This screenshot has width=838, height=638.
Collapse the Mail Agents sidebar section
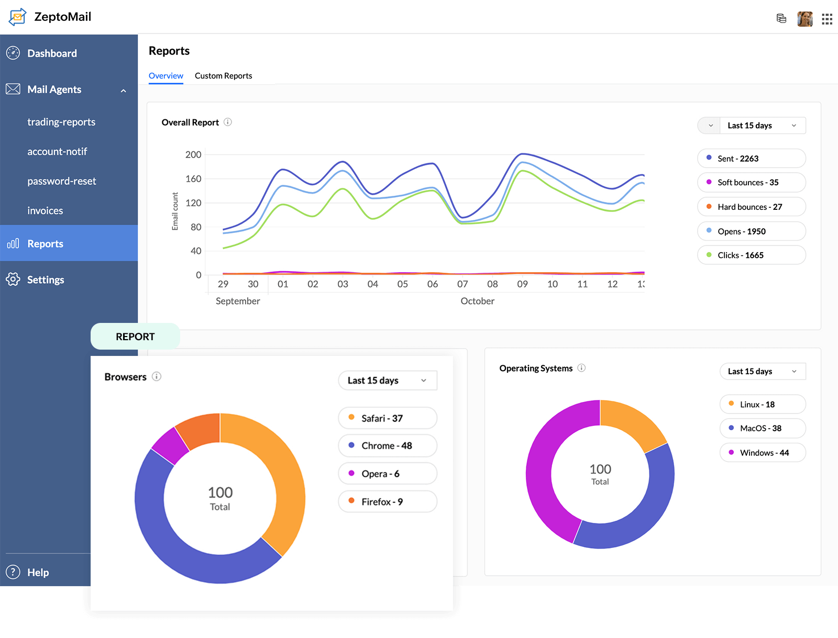point(124,91)
